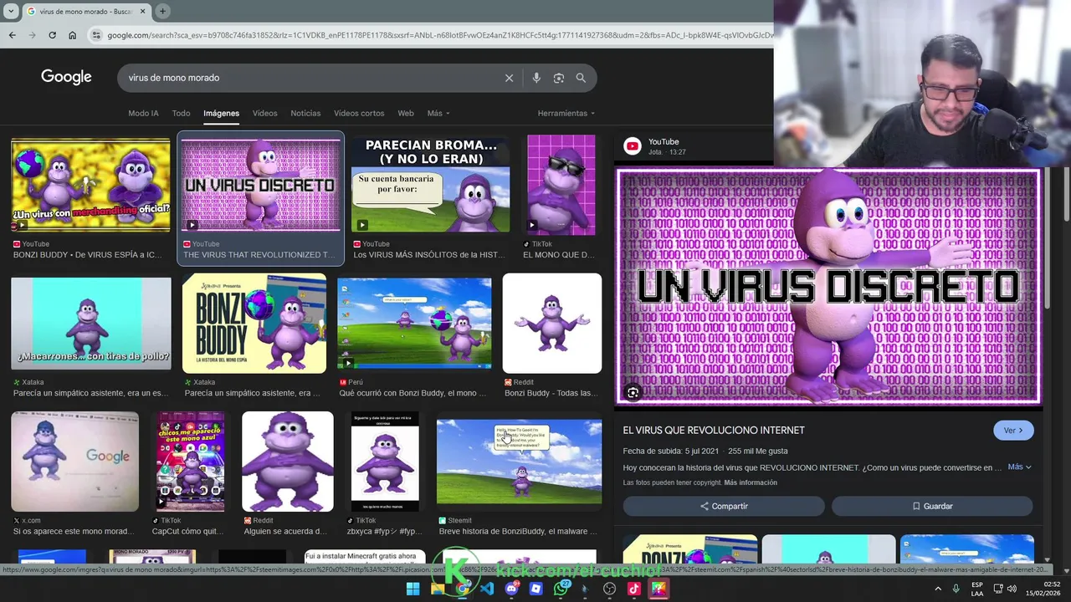Clear the search box with the X icon
The height and width of the screenshot is (602, 1071).
509,78
